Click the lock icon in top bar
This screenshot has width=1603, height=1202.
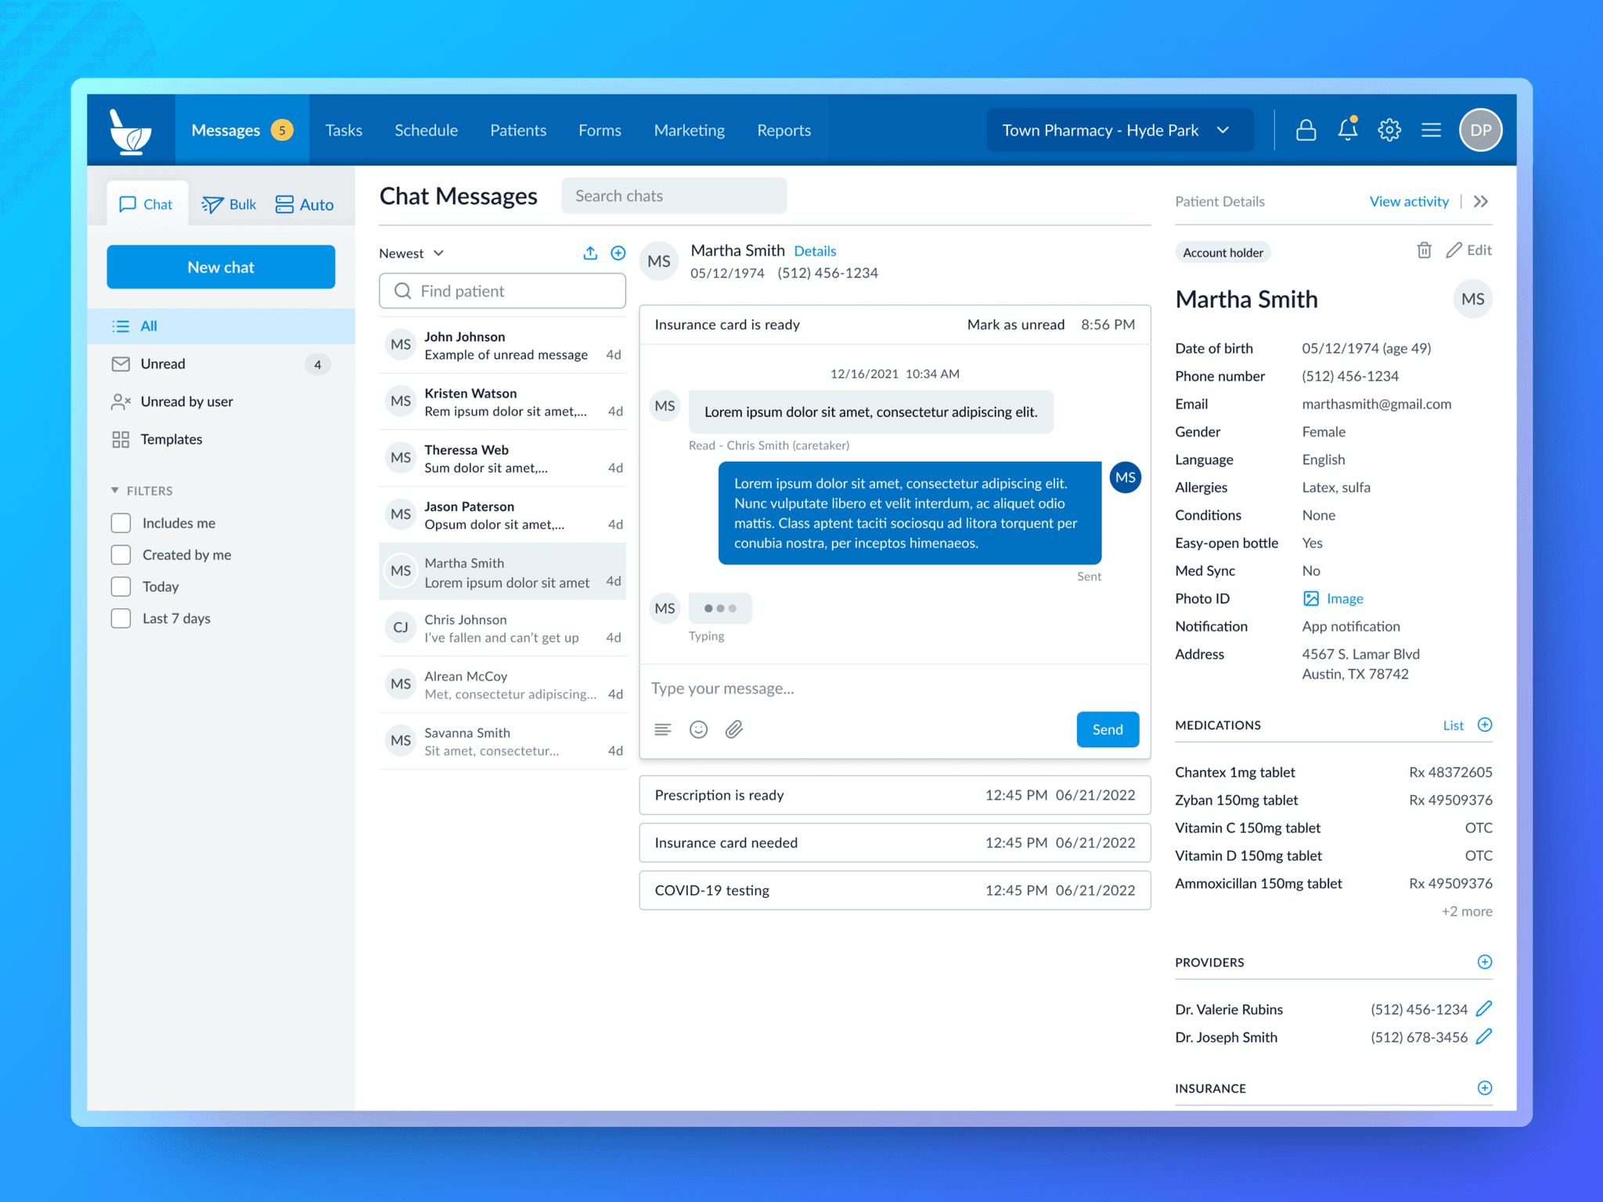pyautogui.click(x=1306, y=130)
